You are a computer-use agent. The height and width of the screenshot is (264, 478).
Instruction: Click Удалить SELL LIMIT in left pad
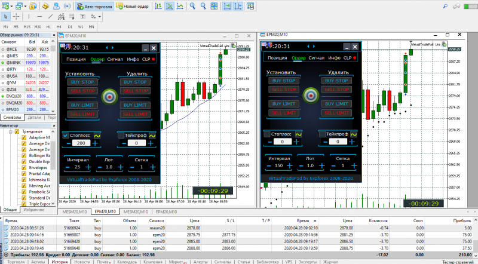(136, 114)
